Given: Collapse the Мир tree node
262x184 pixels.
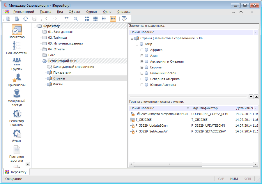Looking at the screenshot, I should pyautogui.click(x=137, y=44).
